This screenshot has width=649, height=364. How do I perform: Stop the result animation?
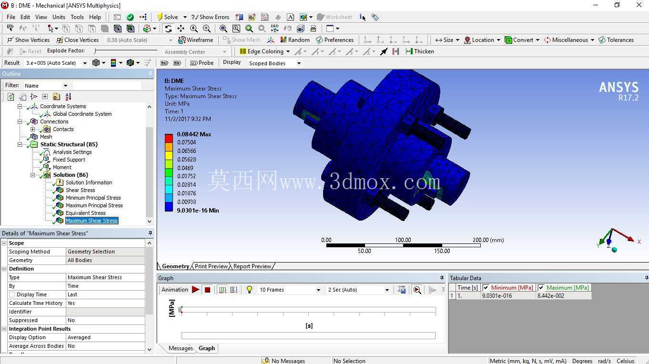coord(207,290)
